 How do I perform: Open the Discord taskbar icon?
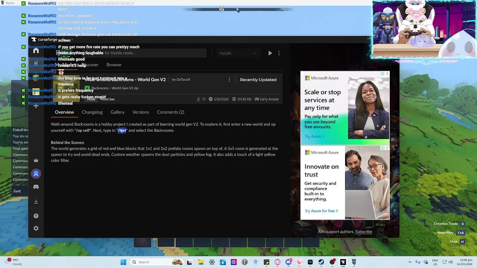pyautogui.click(x=288, y=262)
